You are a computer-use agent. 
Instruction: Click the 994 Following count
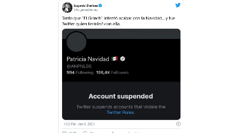pyautogui.click(x=80, y=73)
